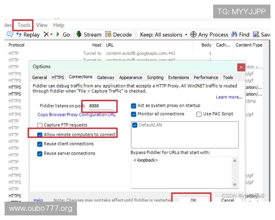Click the Learn more link
The height and width of the screenshot is (220, 275).
pyautogui.click(x=229, y=97)
